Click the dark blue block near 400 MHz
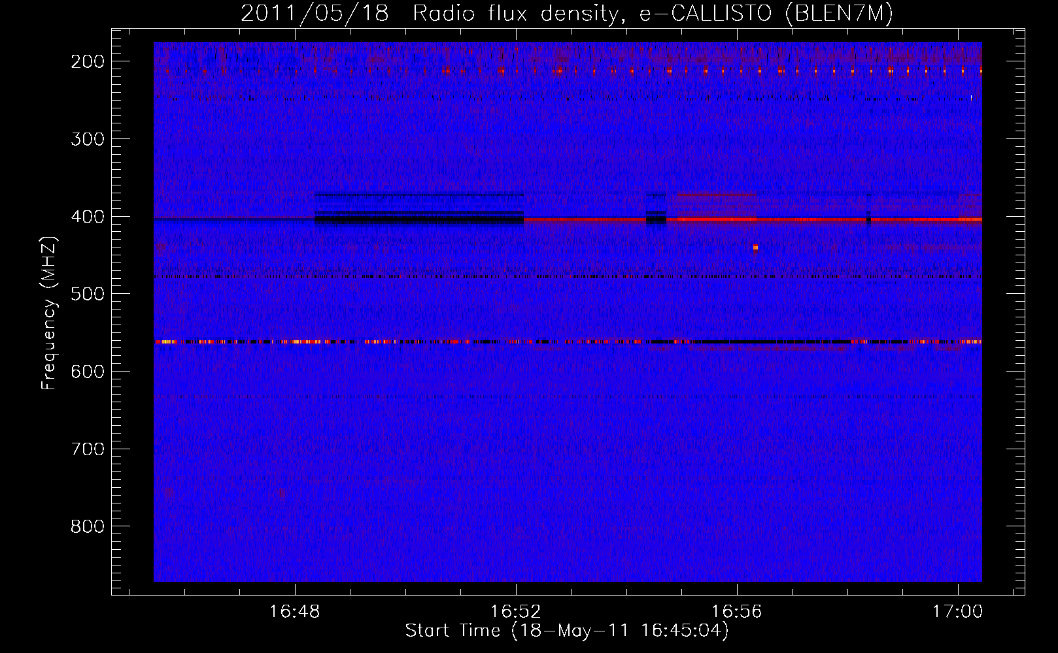 click(x=419, y=209)
